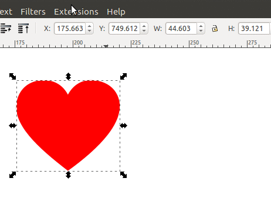
Task: Click the bottom-right corner scale handle
Action: point(123,174)
